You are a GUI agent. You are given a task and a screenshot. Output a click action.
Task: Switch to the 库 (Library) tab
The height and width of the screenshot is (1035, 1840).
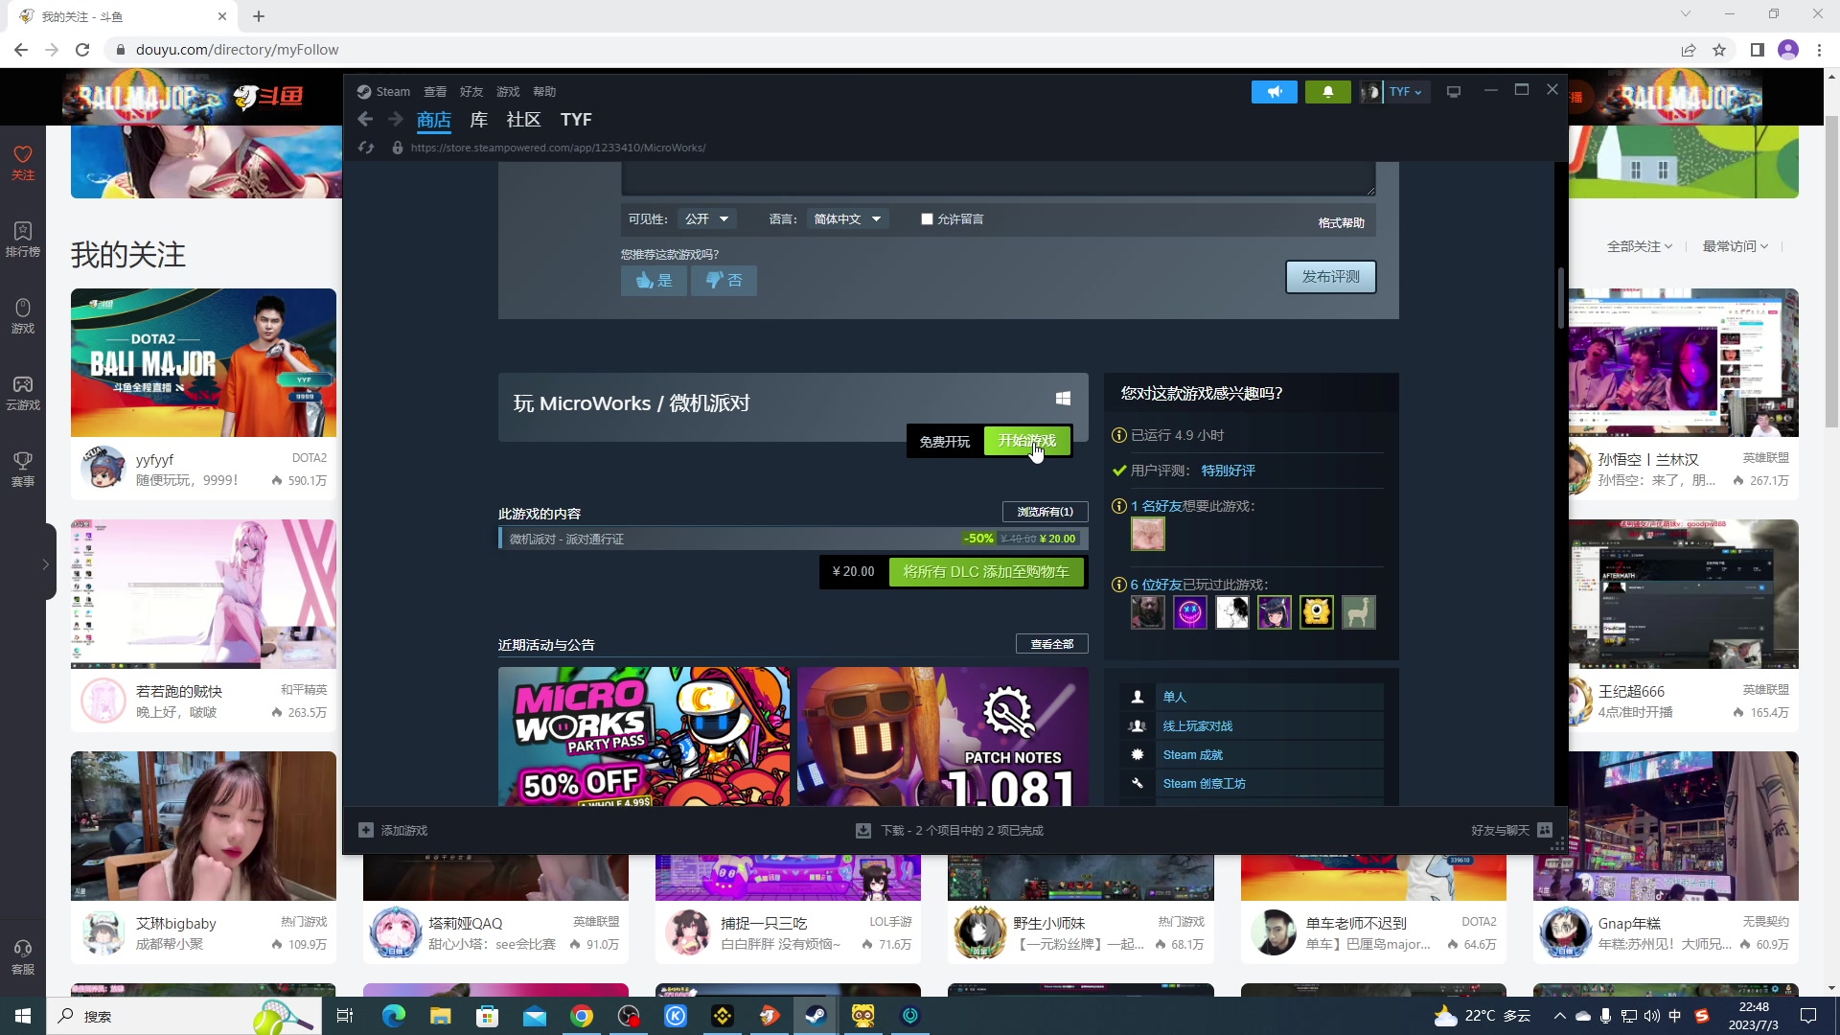point(479,120)
